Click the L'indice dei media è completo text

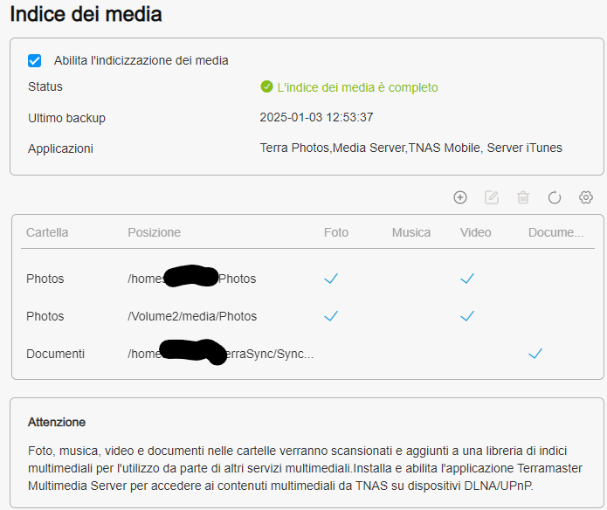357,87
